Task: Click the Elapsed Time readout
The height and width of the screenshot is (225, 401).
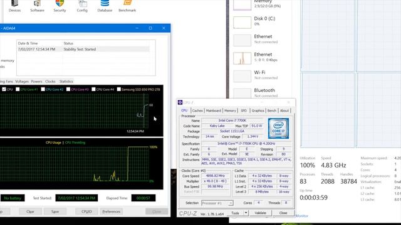Action: [x=143, y=198]
